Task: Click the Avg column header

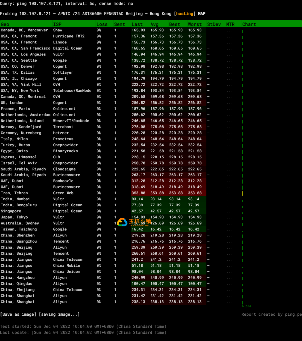Action: [154, 24]
